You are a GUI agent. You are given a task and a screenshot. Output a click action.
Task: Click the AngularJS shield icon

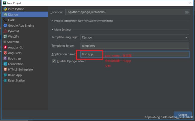click(x=5, y=53)
